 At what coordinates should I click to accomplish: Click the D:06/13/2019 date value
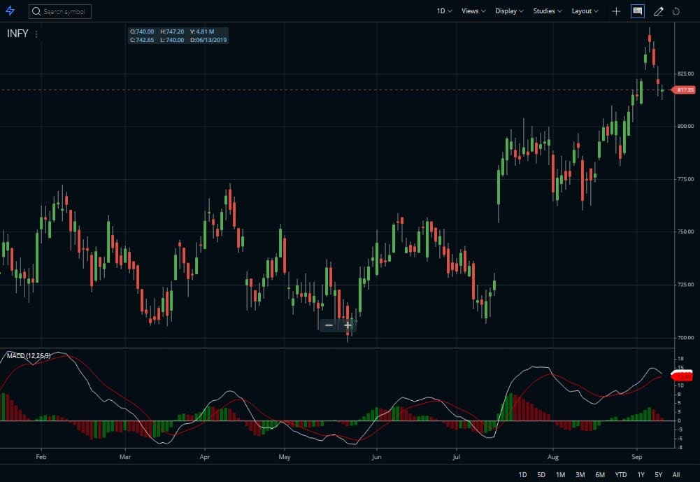click(x=208, y=40)
